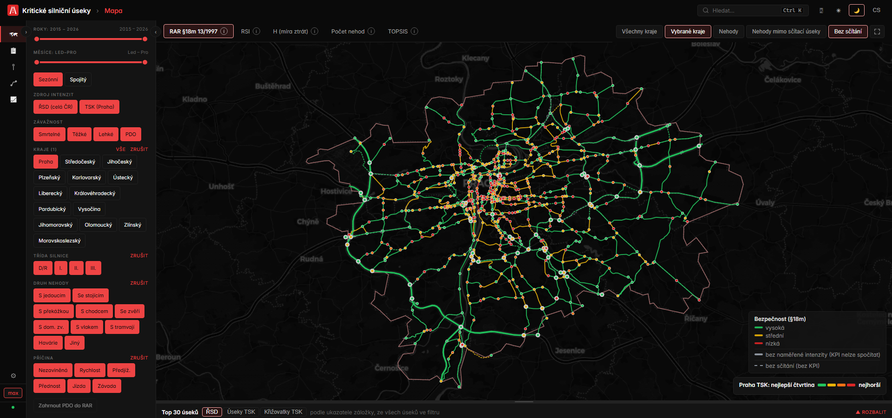Toggle Zahrnout PDO do RAR option
Screen dimensions: 892x418
click(65, 405)
